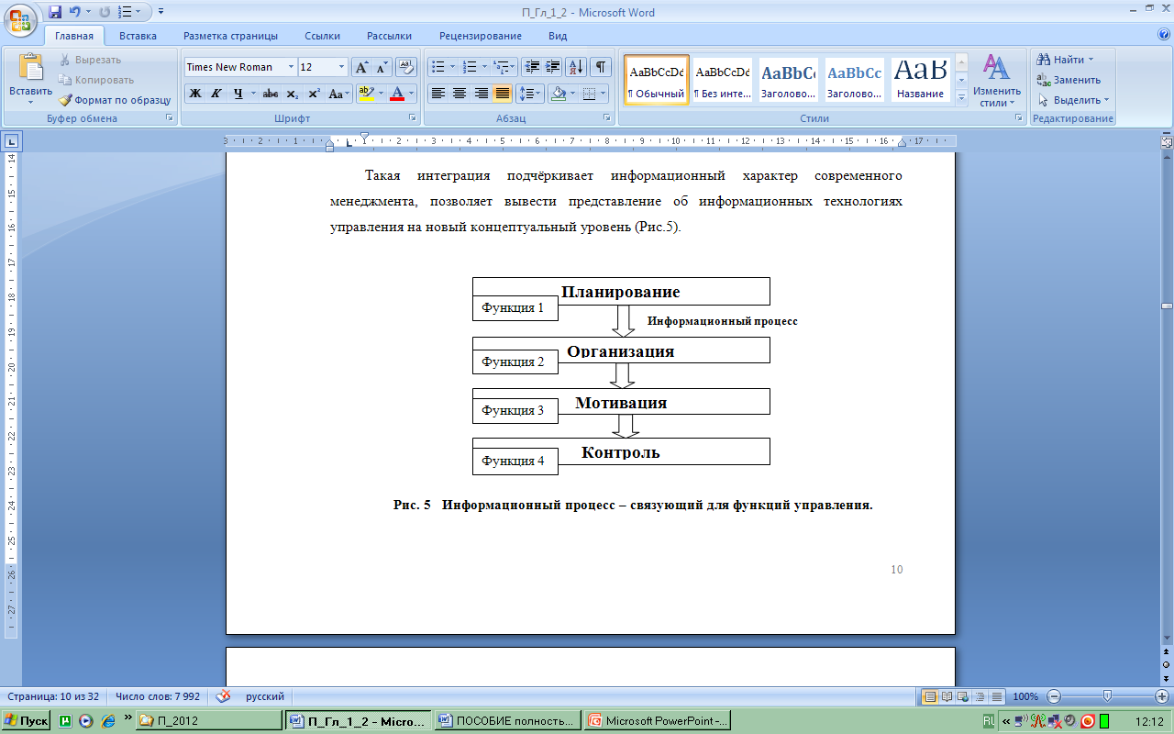Open Font dialog launcher
Viewport: 1174px width, 734px height.
click(x=412, y=118)
